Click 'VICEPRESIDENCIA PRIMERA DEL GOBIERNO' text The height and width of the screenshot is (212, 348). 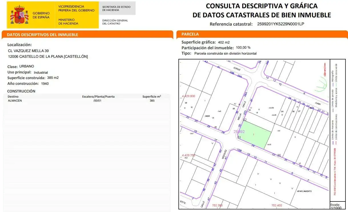coord(76,8)
